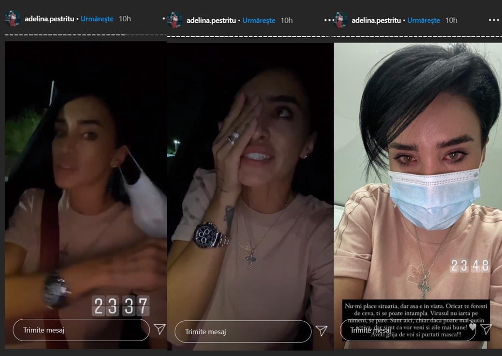This screenshot has height=356, width=502.
Task: Open profile avatar in the middle story
Action: tap(175, 20)
